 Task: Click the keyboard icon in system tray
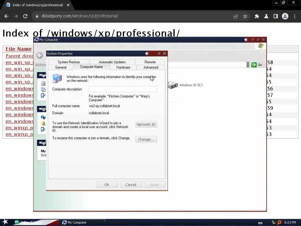click(260, 223)
